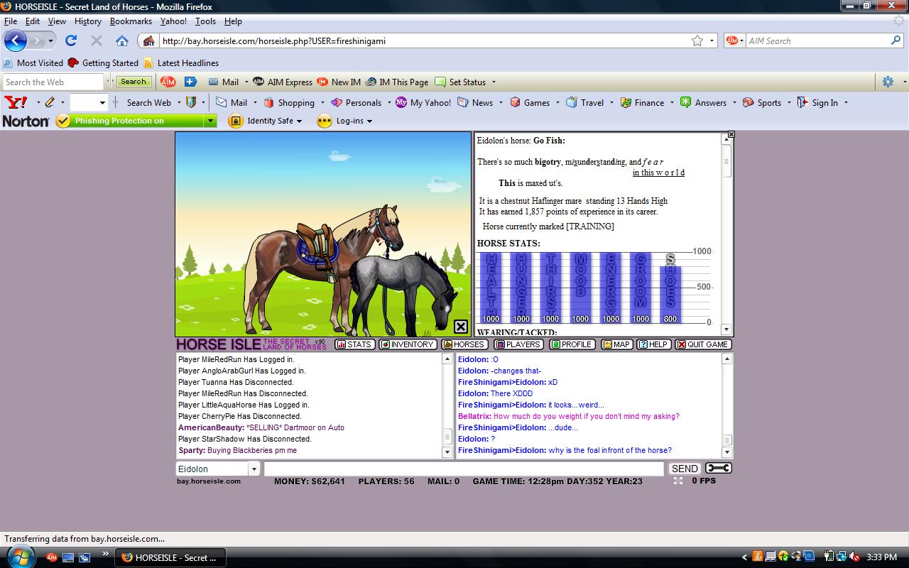Open My Yahoo! from toolbar
Viewport: 909px width, 568px height.
(423, 102)
